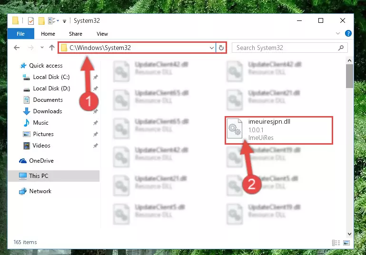Click the Music note icon
Image resolution: width=366 pixels, height=255 pixels.
[26, 123]
